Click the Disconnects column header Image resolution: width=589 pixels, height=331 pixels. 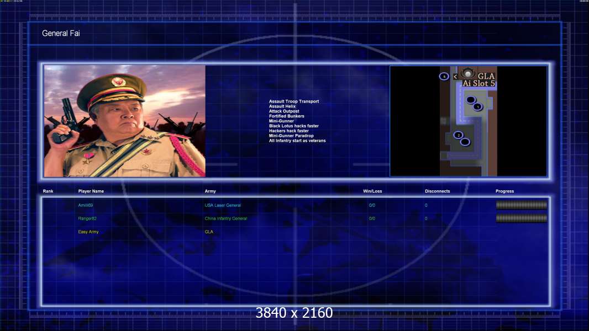click(437, 191)
